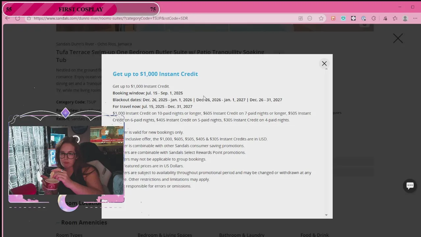Click the 'may not be applicable to group bookings' bullet

(165, 159)
